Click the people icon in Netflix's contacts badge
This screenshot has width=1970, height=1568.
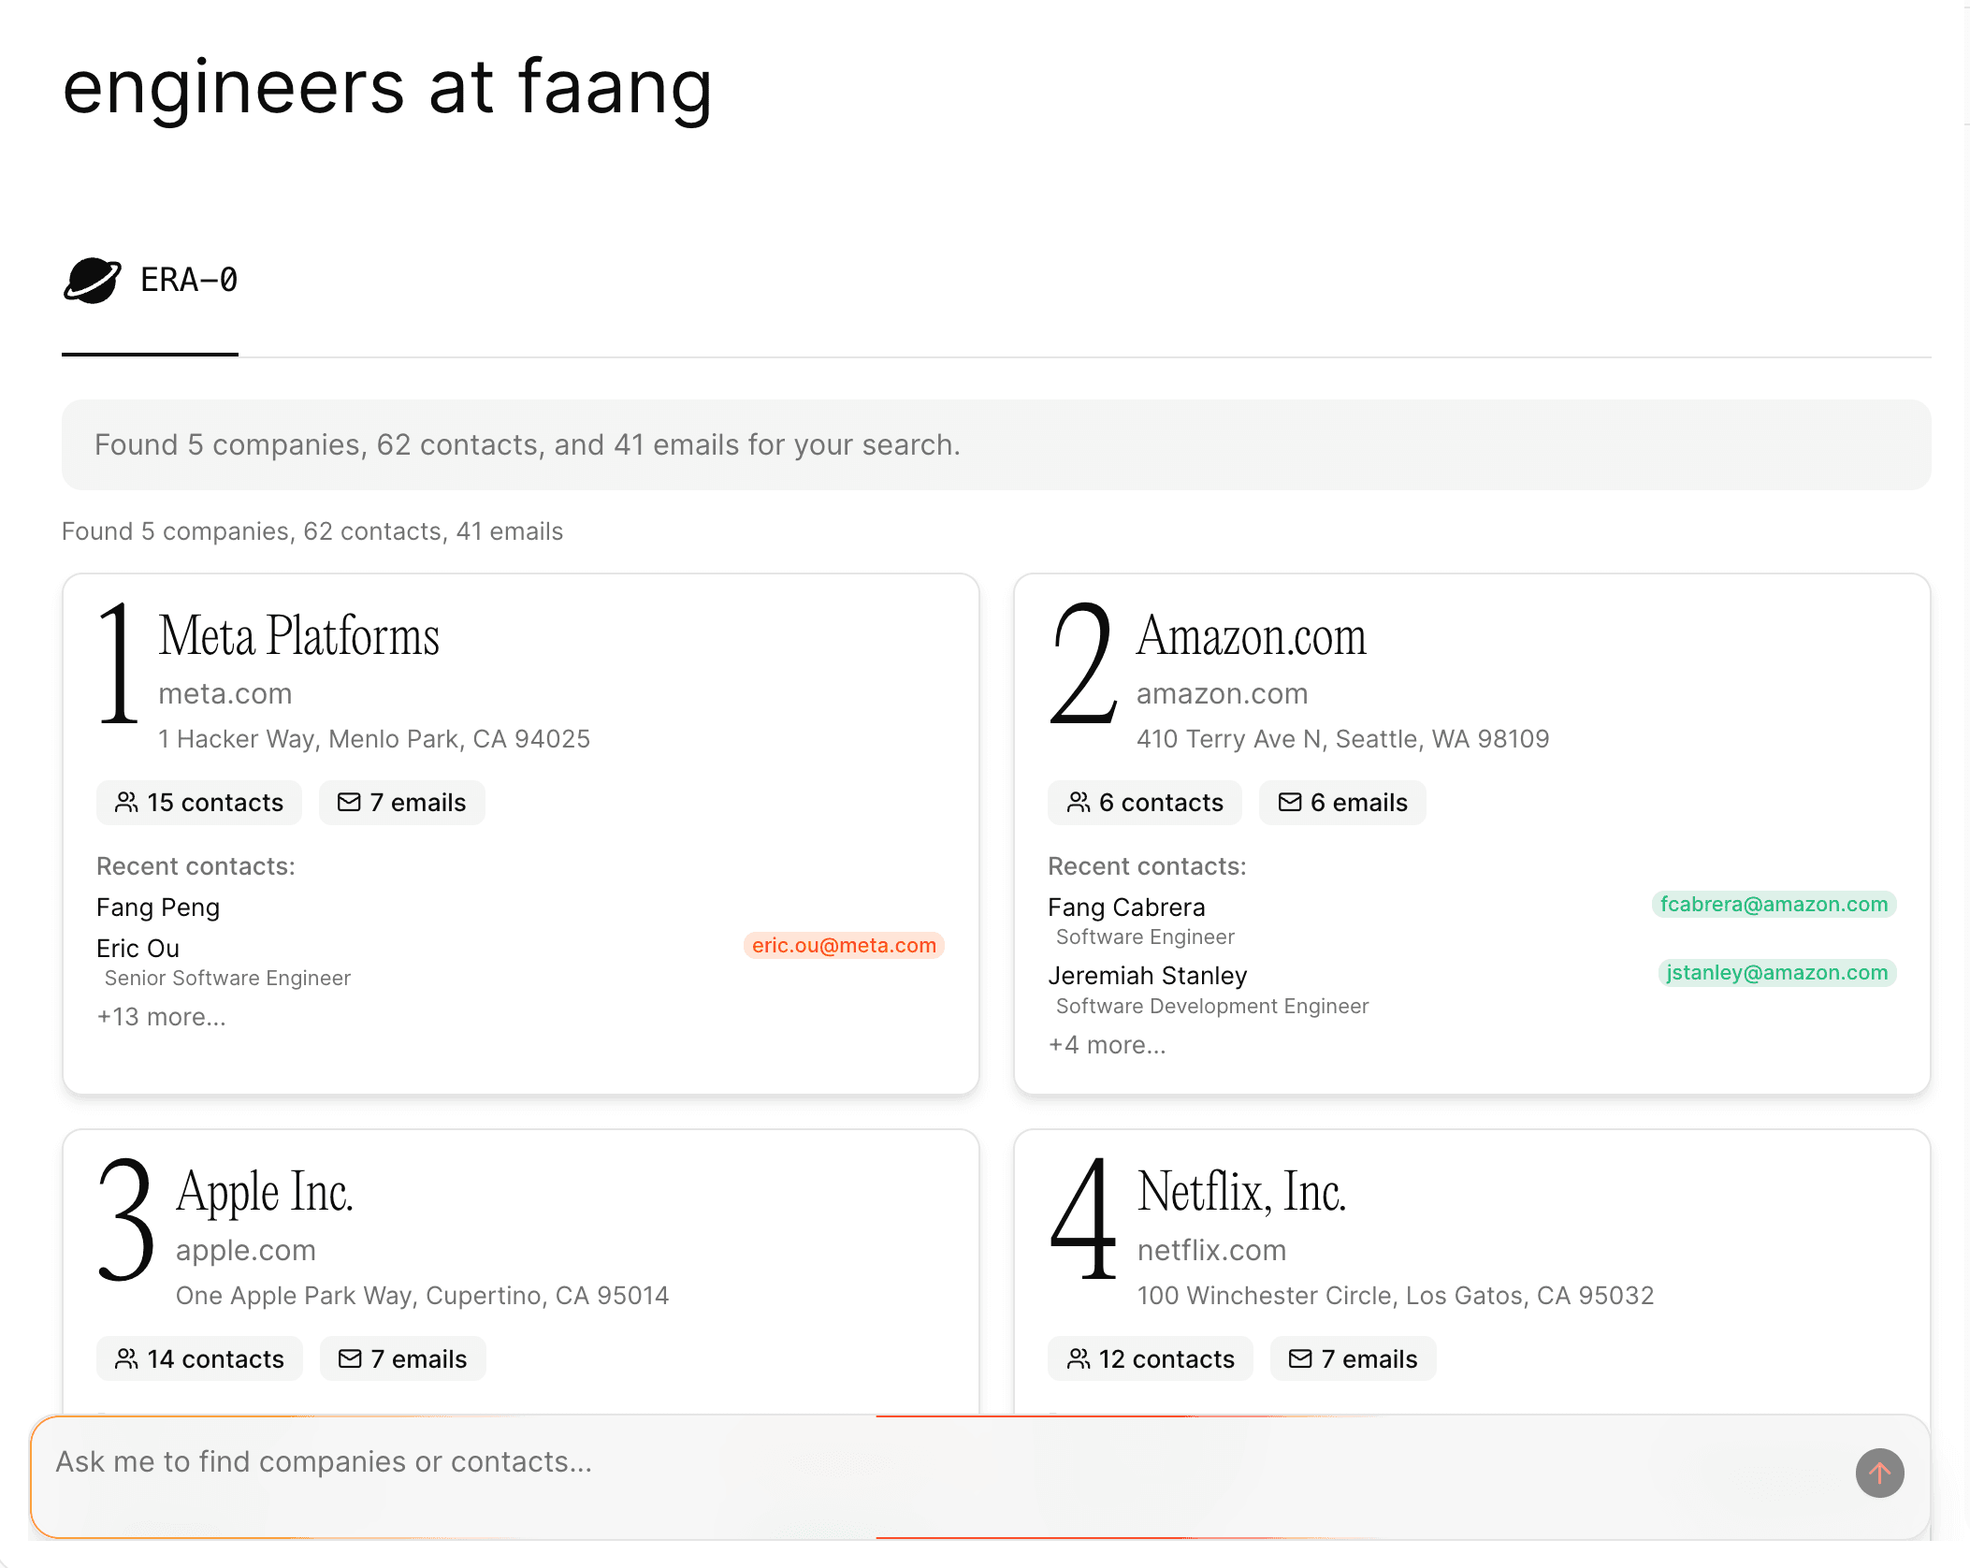1079,1358
